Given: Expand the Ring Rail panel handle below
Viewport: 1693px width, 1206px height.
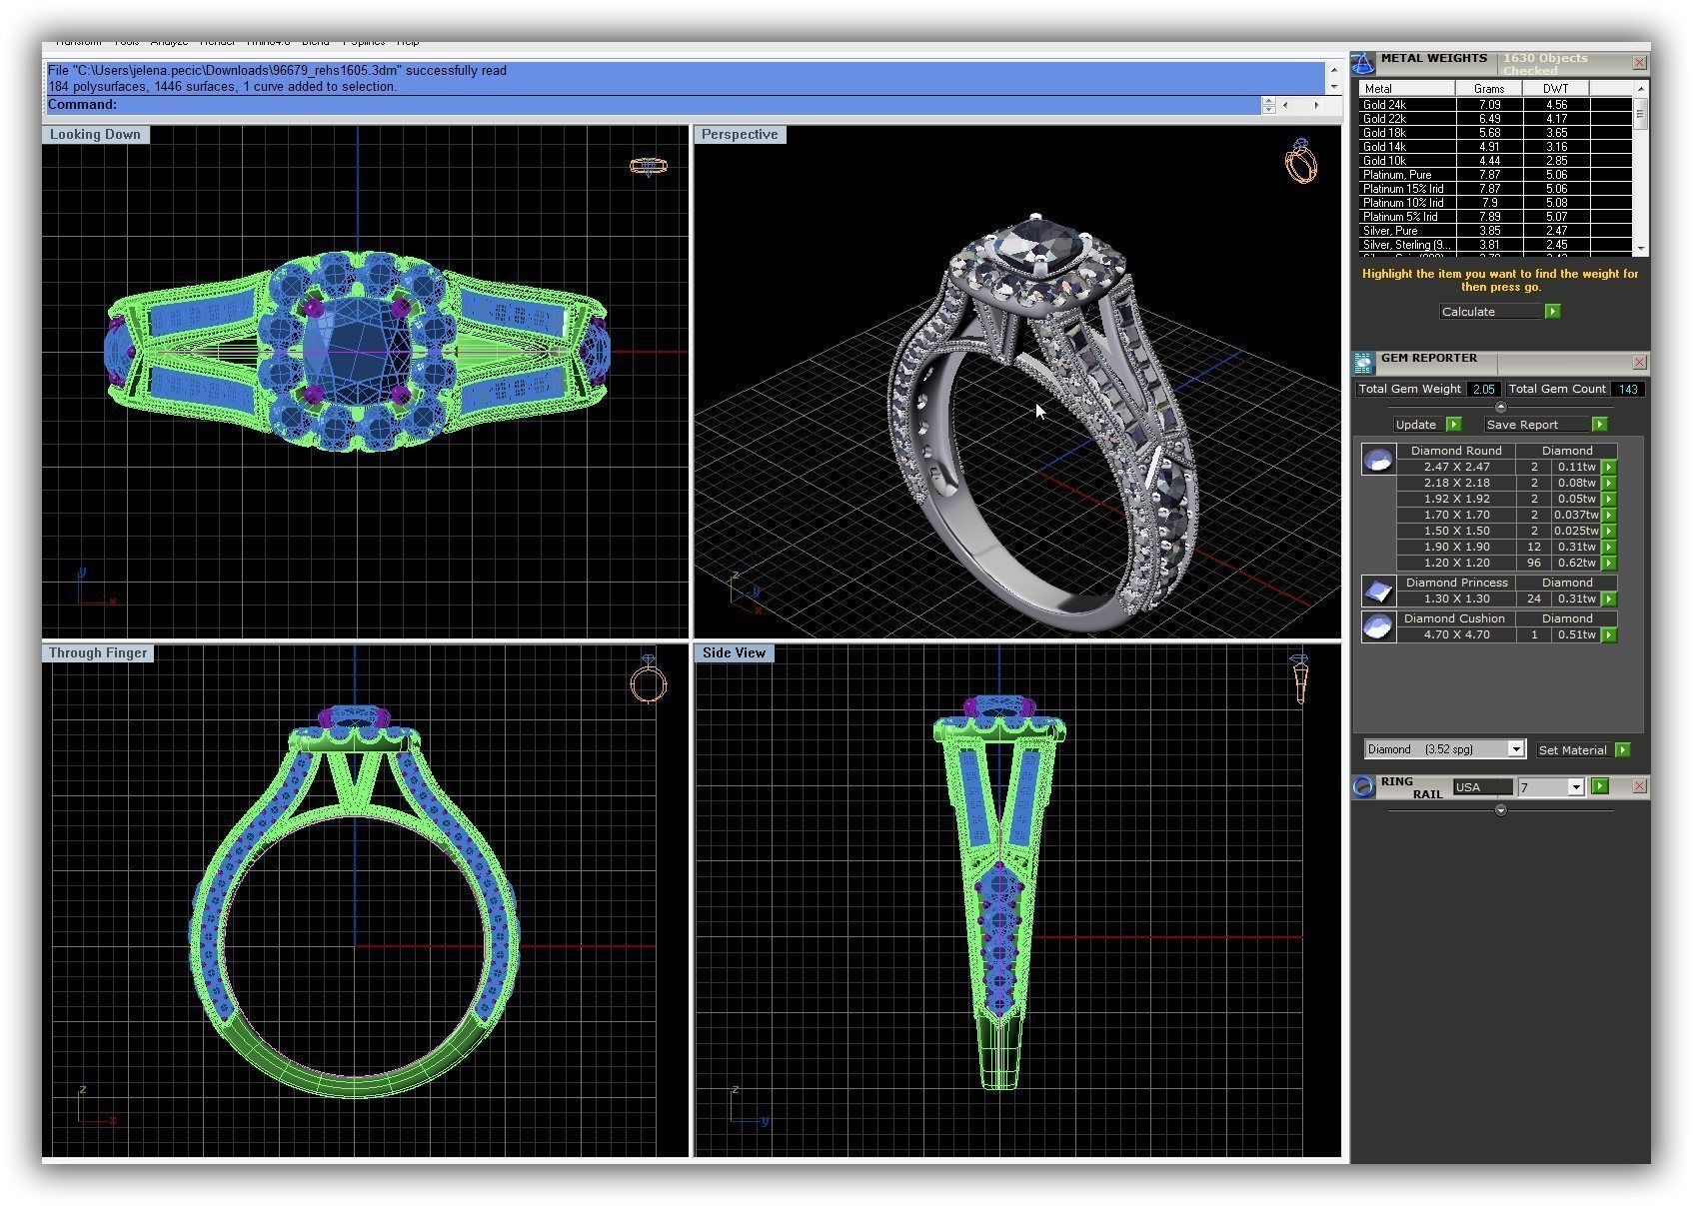Looking at the screenshot, I should tap(1500, 810).
